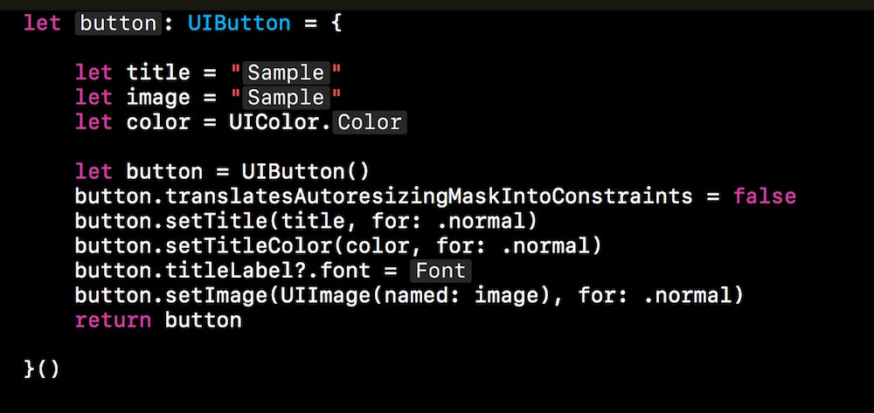Select the highlighted button placeholder token
874x413 pixels.
pos(118,24)
